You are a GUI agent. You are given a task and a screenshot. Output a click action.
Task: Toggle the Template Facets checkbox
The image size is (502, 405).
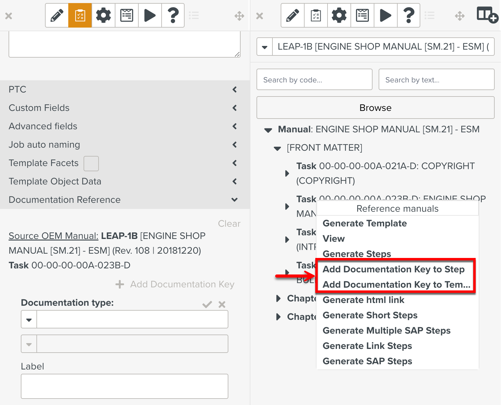coord(91,163)
